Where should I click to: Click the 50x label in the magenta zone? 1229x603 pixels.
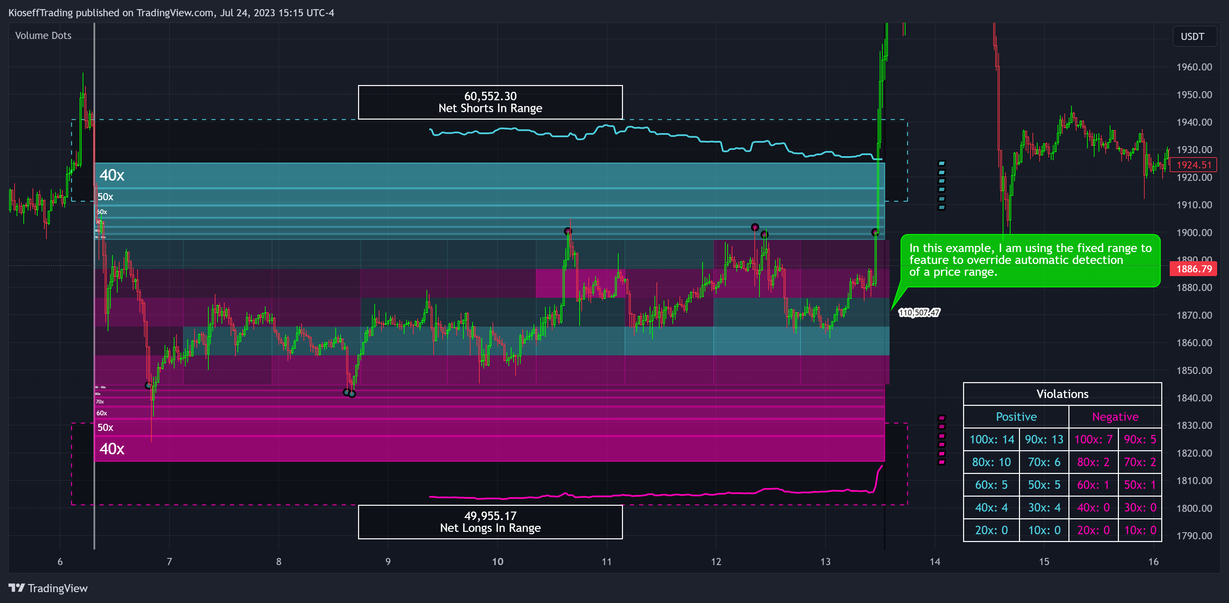point(105,428)
